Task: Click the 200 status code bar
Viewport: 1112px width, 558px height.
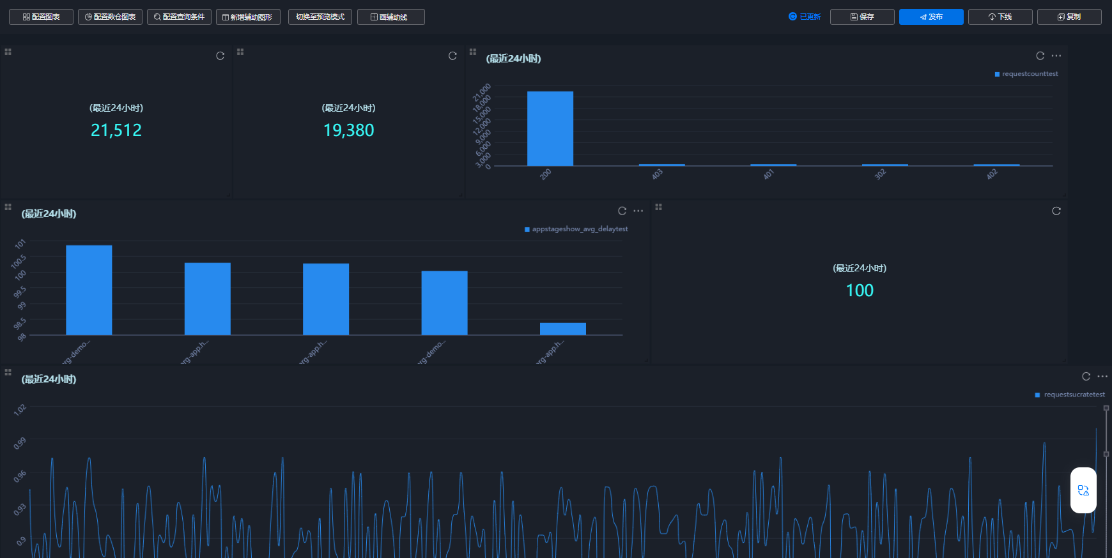Action: (x=550, y=128)
